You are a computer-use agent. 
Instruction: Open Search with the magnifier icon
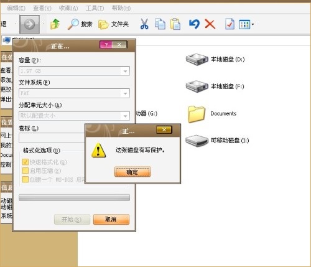[x=73, y=24]
